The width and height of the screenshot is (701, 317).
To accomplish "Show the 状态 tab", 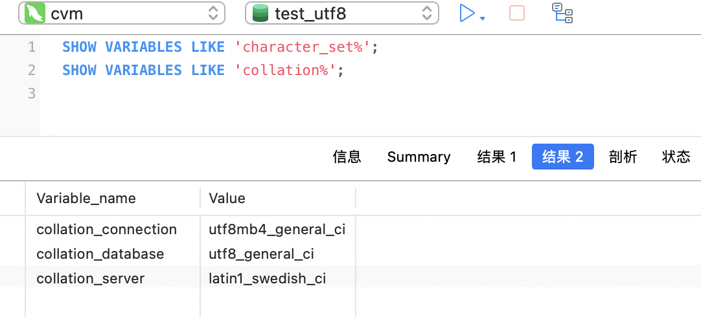I will point(676,157).
